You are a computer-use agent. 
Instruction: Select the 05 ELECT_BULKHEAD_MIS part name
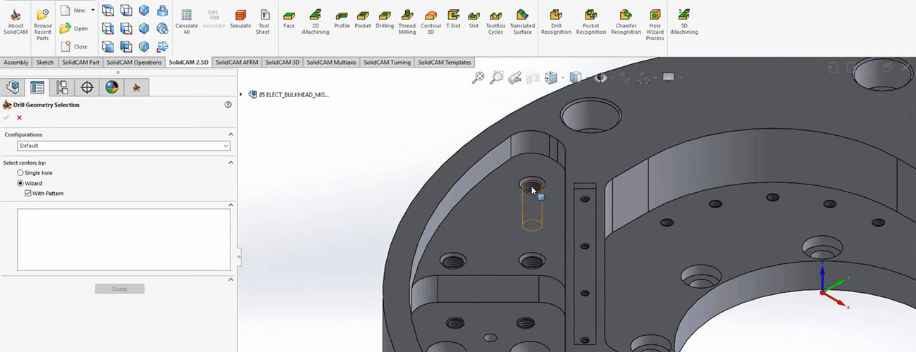pyautogui.click(x=294, y=94)
